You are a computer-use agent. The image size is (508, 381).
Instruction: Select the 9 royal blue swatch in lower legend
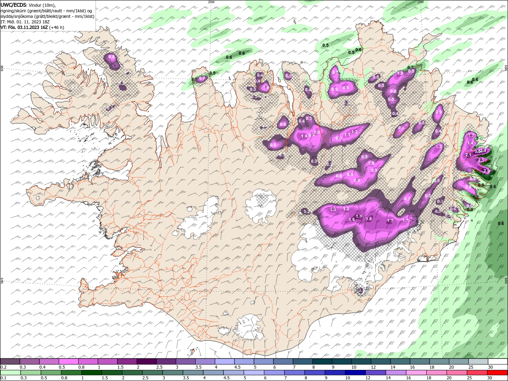(x=335, y=373)
